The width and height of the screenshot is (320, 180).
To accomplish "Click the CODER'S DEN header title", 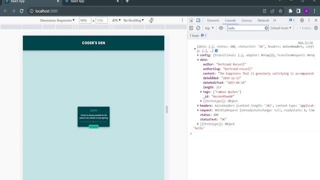I will pos(93,43).
